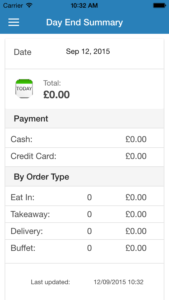Image resolution: width=169 pixels, height=300 pixels.
Task: Select the Credit Card payment row
Action: pos(84,156)
